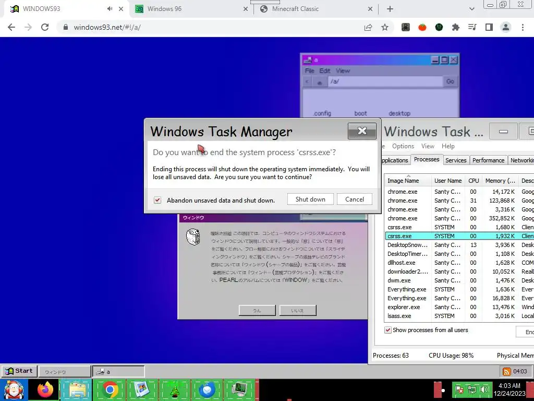Screen dimensions: 534x401
Task: Open the volume speaker tray icon
Action: pos(484,390)
